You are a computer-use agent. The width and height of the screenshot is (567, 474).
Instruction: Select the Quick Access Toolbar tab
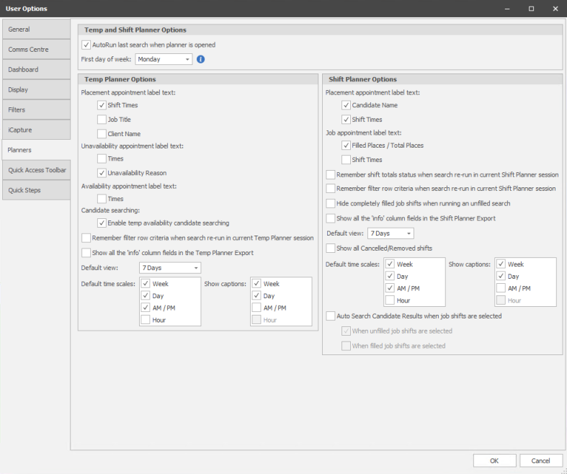pyautogui.click(x=36, y=170)
